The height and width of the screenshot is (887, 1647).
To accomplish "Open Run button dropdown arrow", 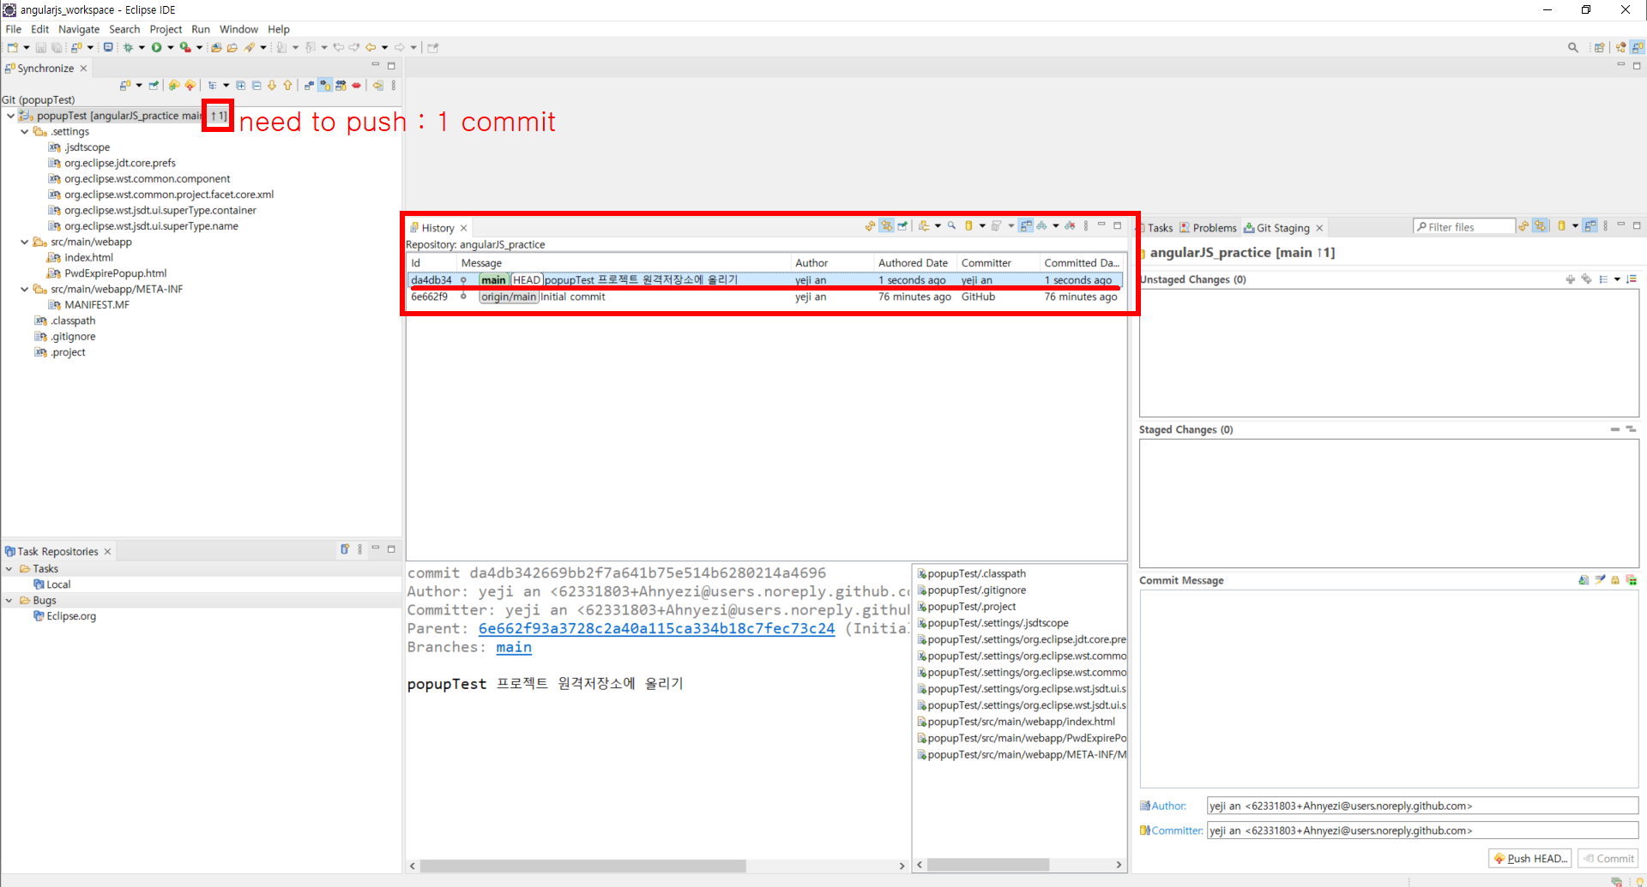I will [171, 47].
